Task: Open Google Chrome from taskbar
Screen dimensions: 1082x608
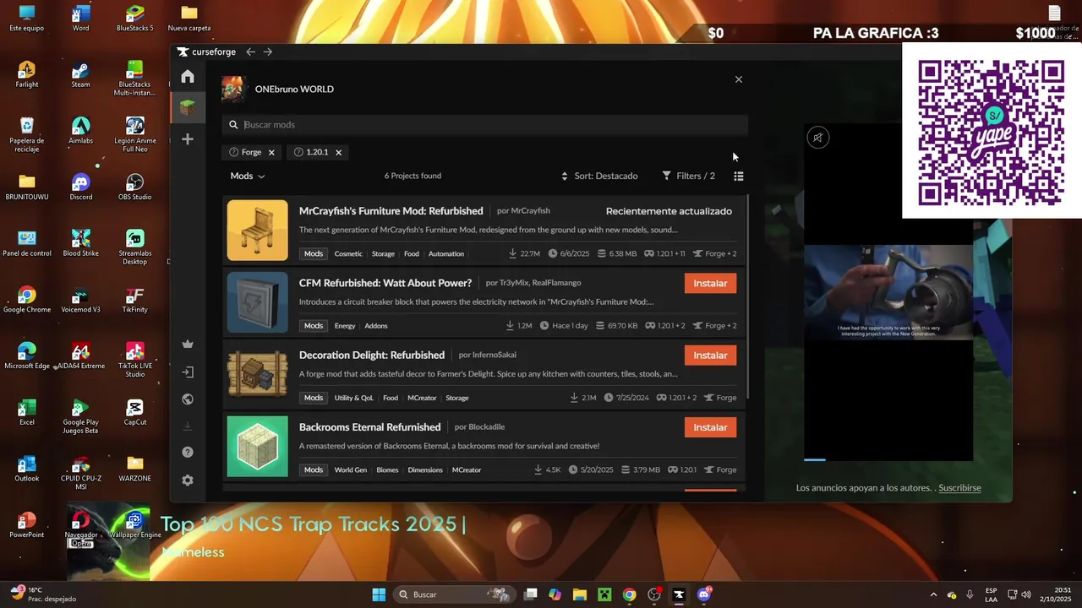Action: (x=629, y=594)
